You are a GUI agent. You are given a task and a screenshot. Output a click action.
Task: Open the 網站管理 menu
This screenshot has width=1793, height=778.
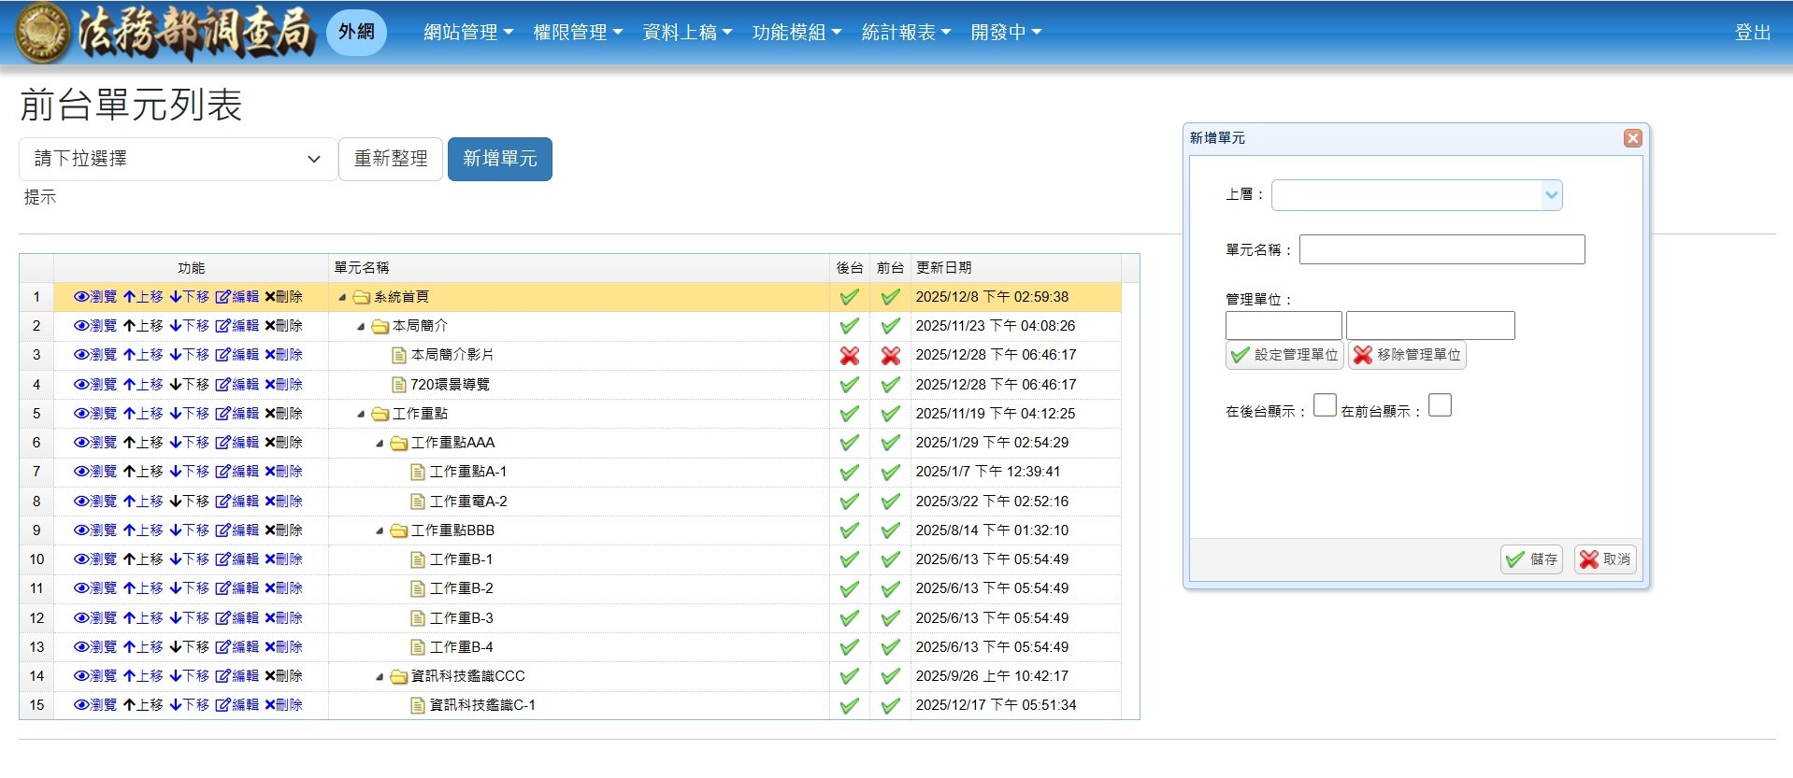467,33
